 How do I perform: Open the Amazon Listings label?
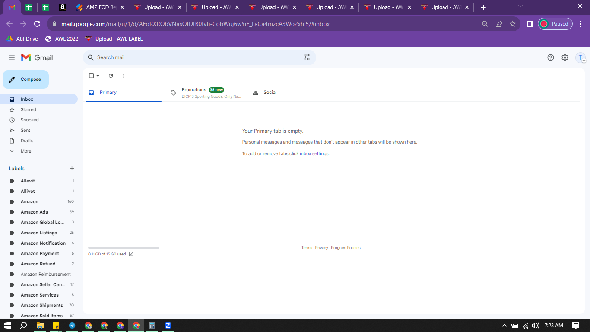click(x=39, y=233)
